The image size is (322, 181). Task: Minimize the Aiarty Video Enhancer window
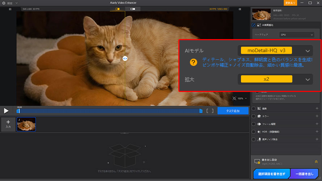302,3
